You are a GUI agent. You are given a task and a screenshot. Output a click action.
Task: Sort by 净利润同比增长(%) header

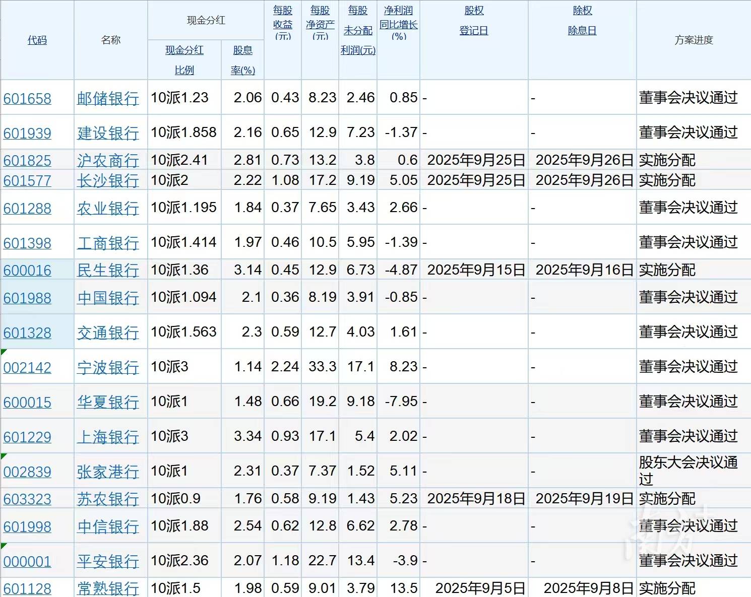coord(399,23)
